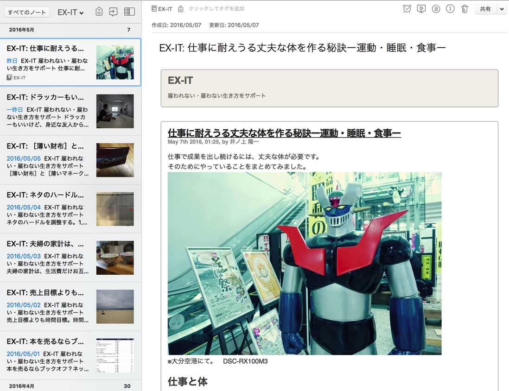Click the trash delete note icon
Screen dimensions: 509x391
pos(465,9)
